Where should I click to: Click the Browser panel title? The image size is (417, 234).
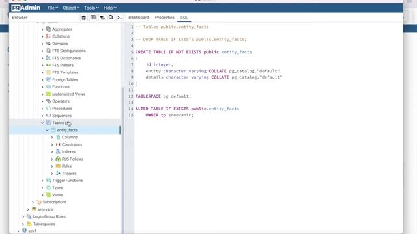(x=20, y=18)
